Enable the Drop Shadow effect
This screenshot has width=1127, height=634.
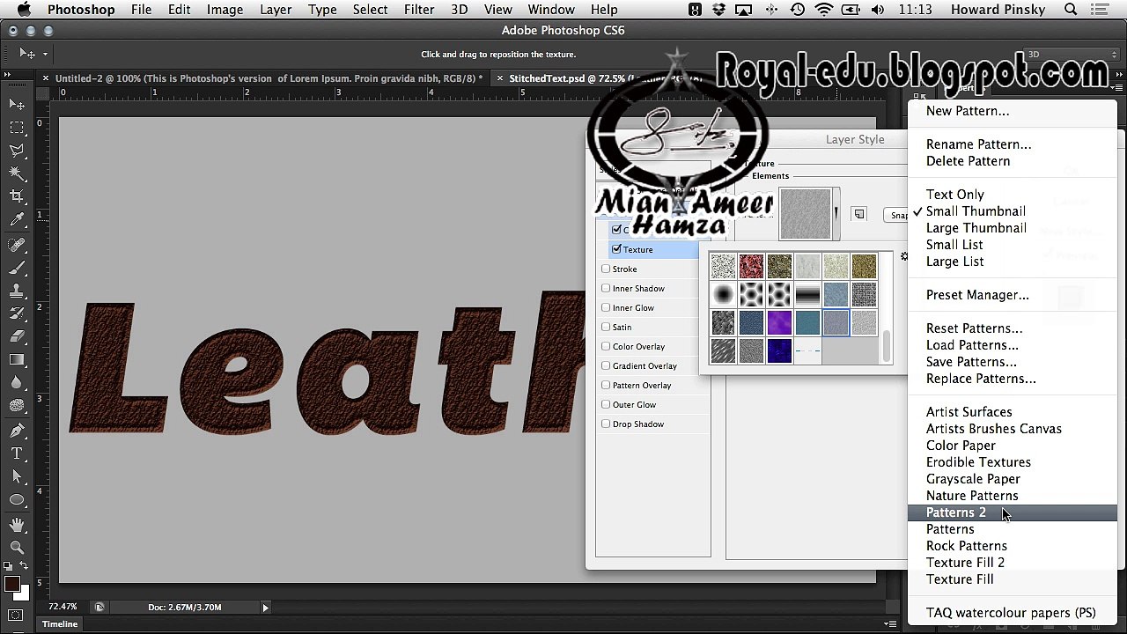(x=606, y=424)
